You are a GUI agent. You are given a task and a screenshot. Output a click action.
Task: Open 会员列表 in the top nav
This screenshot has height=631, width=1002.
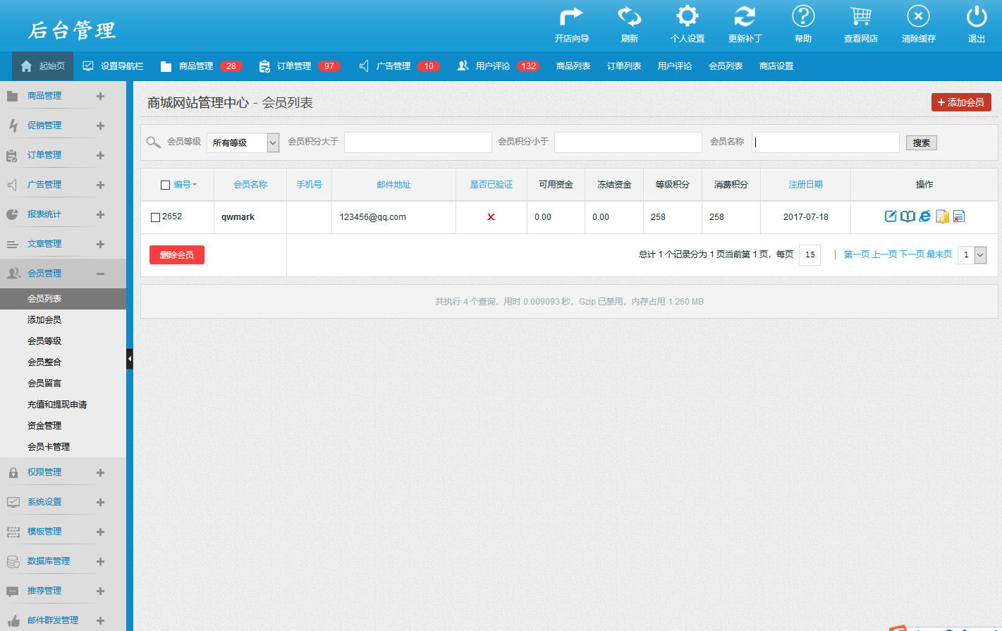pyautogui.click(x=726, y=66)
